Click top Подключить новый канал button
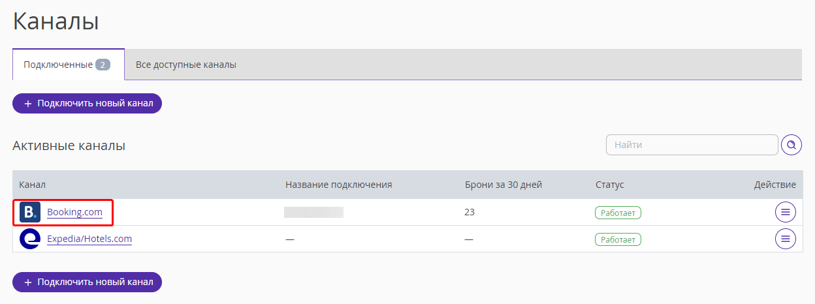Viewport: 815px width, 304px height. click(x=87, y=103)
